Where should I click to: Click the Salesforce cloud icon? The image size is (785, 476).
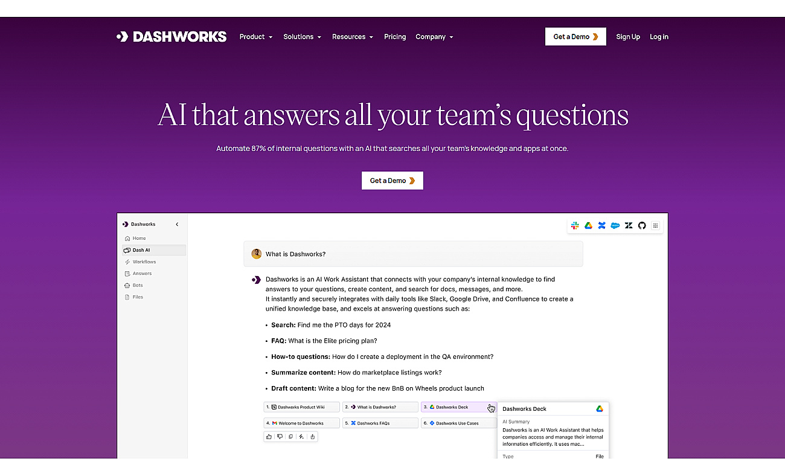(615, 225)
